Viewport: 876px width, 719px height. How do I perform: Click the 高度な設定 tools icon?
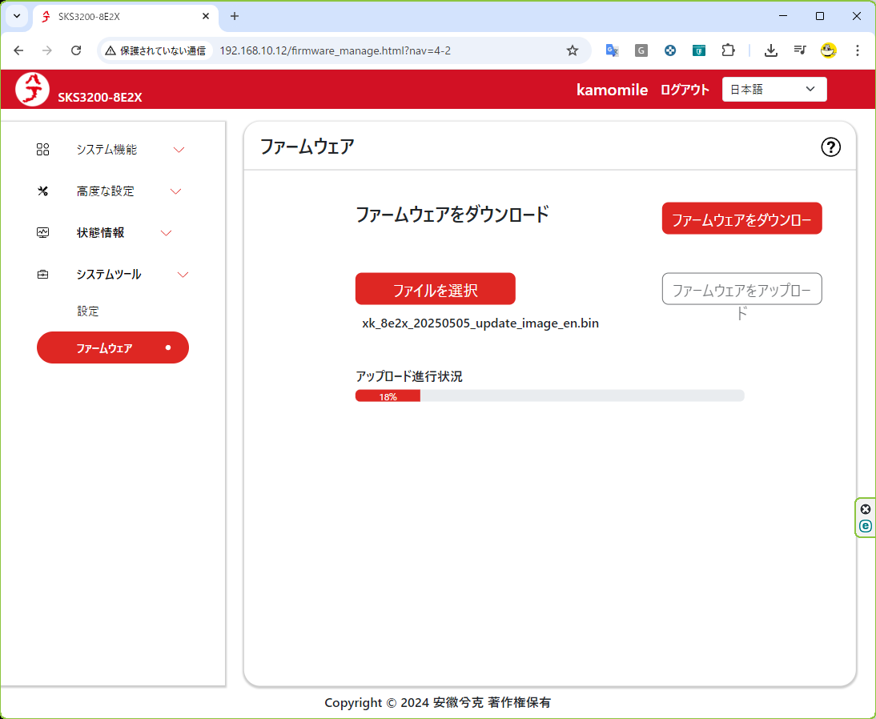coord(42,191)
